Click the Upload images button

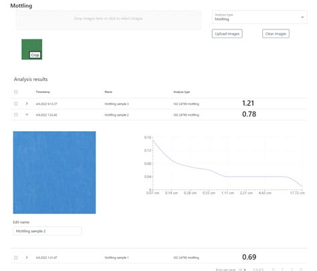pyautogui.click(x=227, y=33)
